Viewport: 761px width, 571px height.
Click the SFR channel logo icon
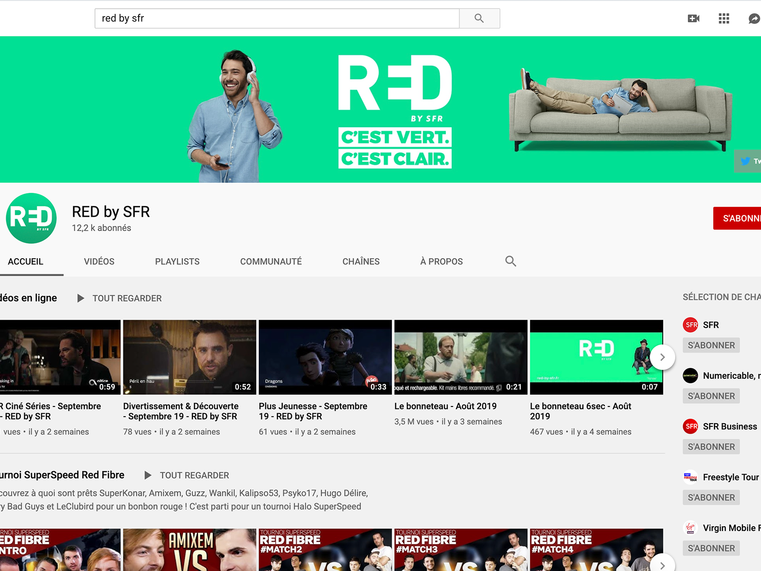pos(690,325)
